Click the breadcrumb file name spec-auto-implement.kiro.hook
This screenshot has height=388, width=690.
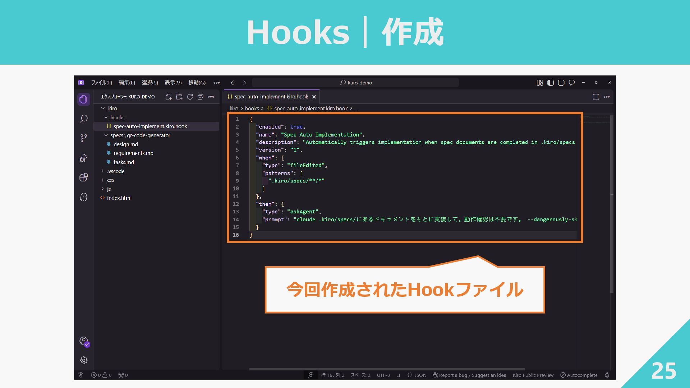point(311,108)
